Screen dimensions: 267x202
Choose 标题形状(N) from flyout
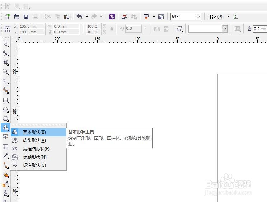(x=38, y=157)
